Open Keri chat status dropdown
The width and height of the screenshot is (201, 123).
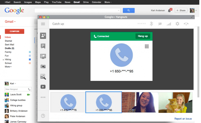[x=15, y=83]
